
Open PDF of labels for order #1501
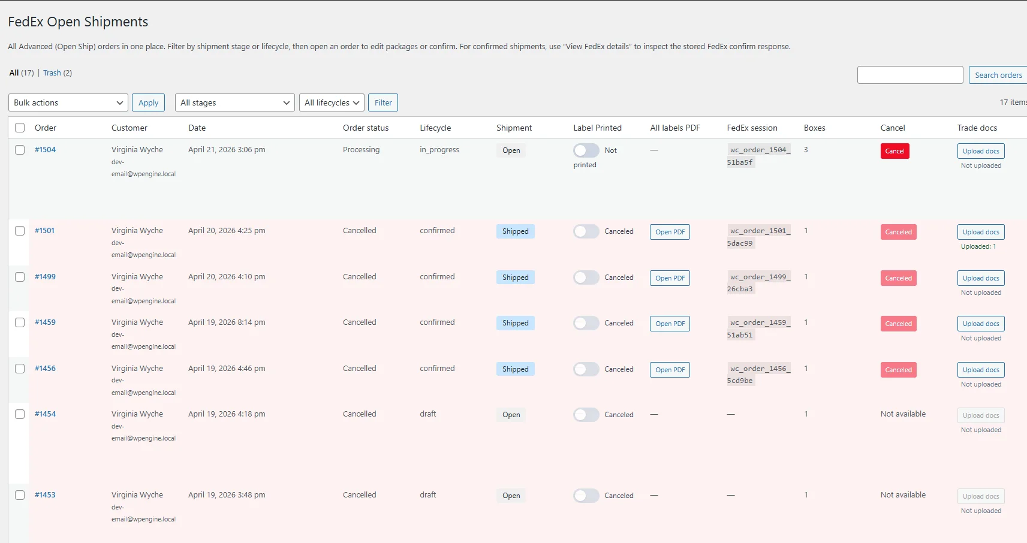[670, 232]
